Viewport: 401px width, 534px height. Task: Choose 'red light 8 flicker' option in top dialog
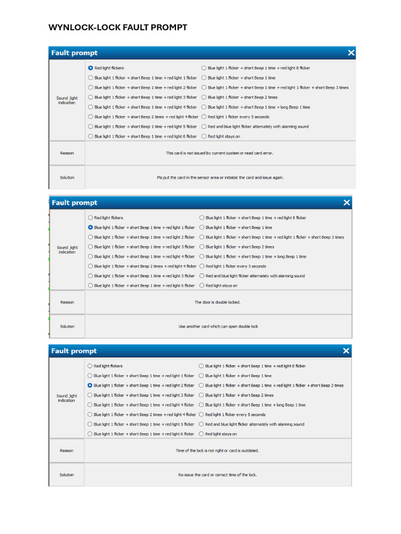click(x=204, y=68)
